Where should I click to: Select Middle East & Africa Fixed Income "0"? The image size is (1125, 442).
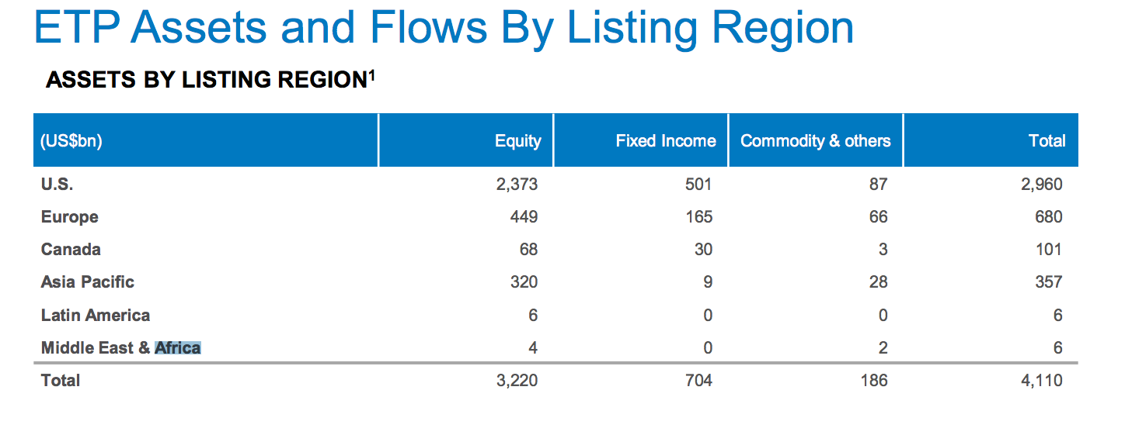[x=708, y=348]
